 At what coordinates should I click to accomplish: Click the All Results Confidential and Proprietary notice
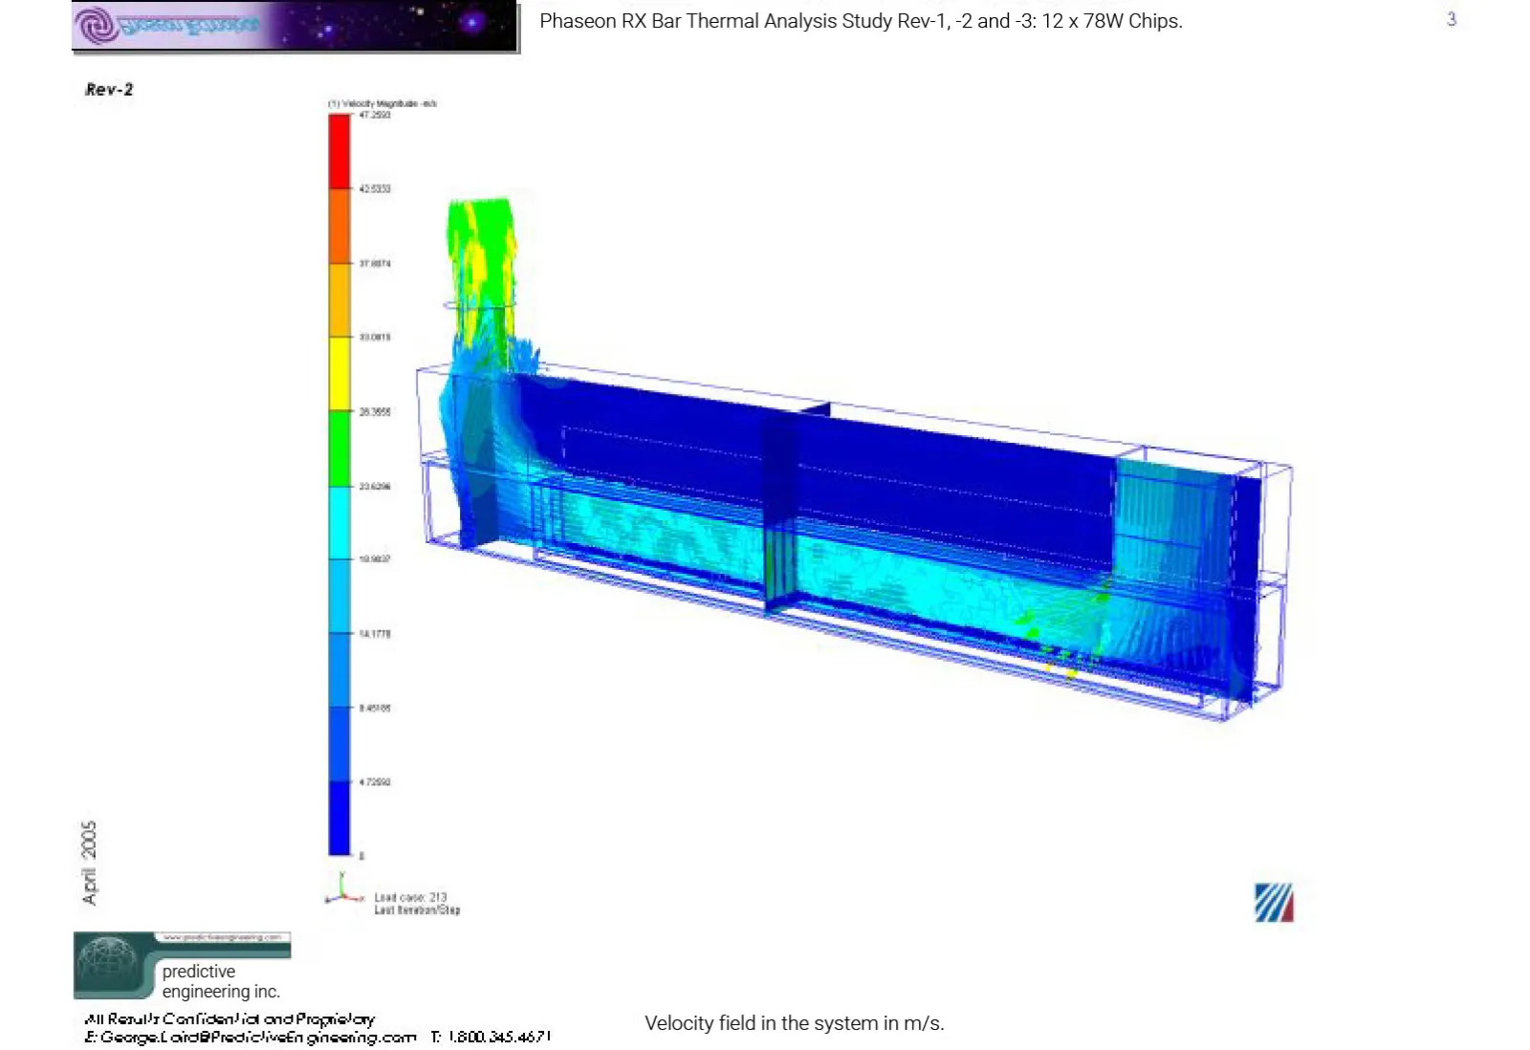[x=229, y=1019]
